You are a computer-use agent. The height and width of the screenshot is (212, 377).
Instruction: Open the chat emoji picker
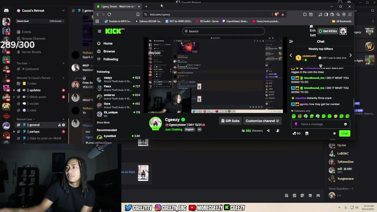[345, 124]
